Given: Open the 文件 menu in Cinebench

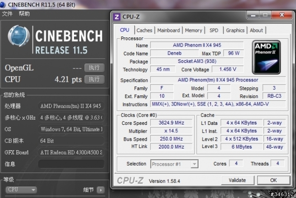Looking at the screenshot, I should (7, 14).
